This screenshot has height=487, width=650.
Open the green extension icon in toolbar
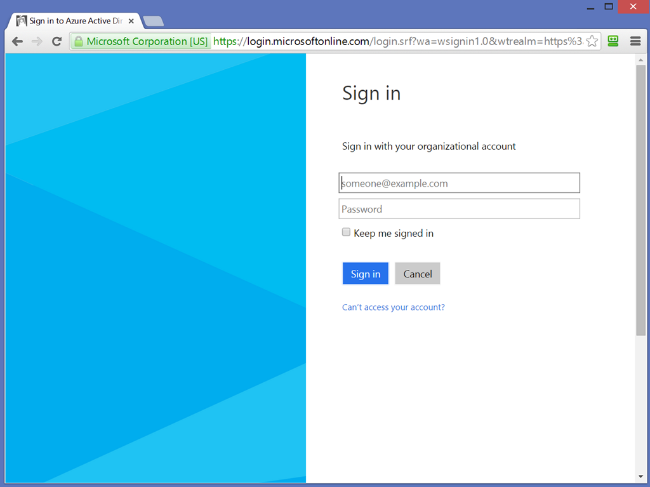613,41
